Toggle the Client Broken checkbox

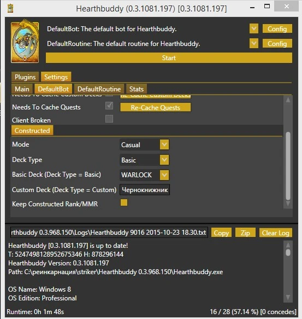[109, 119]
